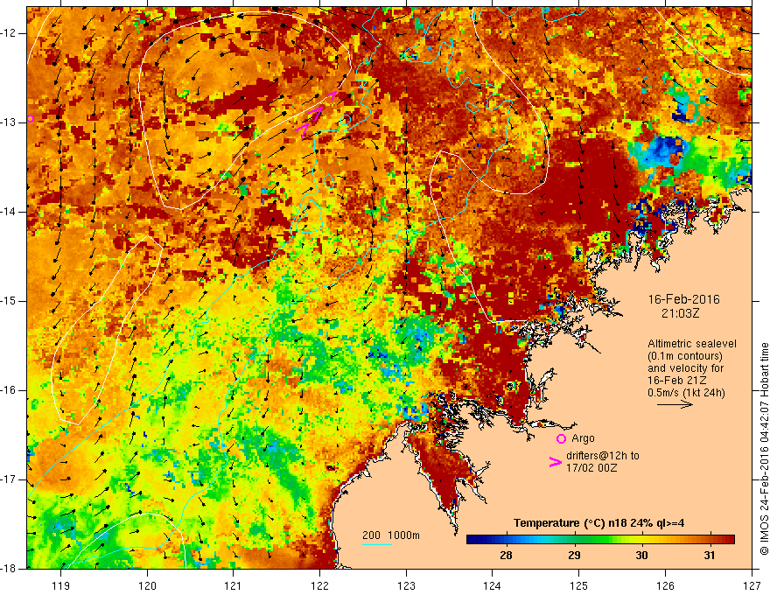Click the dark blue end of the temperature colorbar
The width and height of the screenshot is (770, 595).
pos(472,539)
